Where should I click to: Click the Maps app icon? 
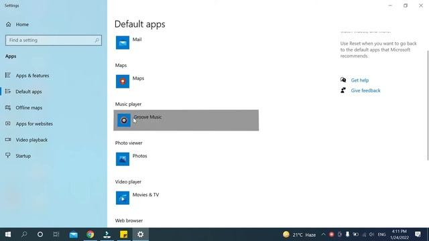point(123,82)
